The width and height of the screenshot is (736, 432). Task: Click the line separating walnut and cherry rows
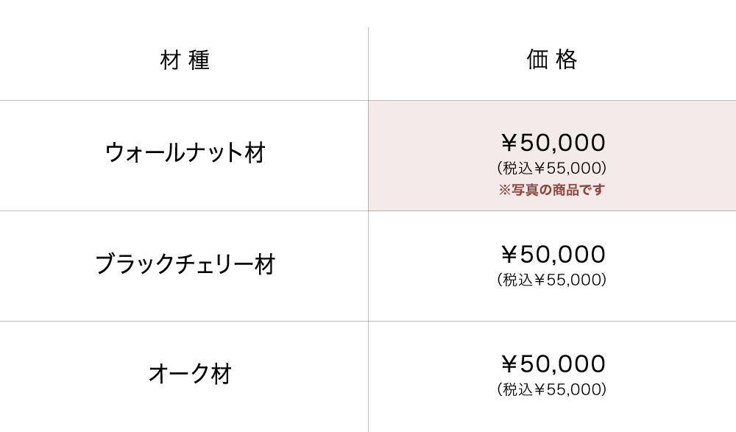pos(184,211)
